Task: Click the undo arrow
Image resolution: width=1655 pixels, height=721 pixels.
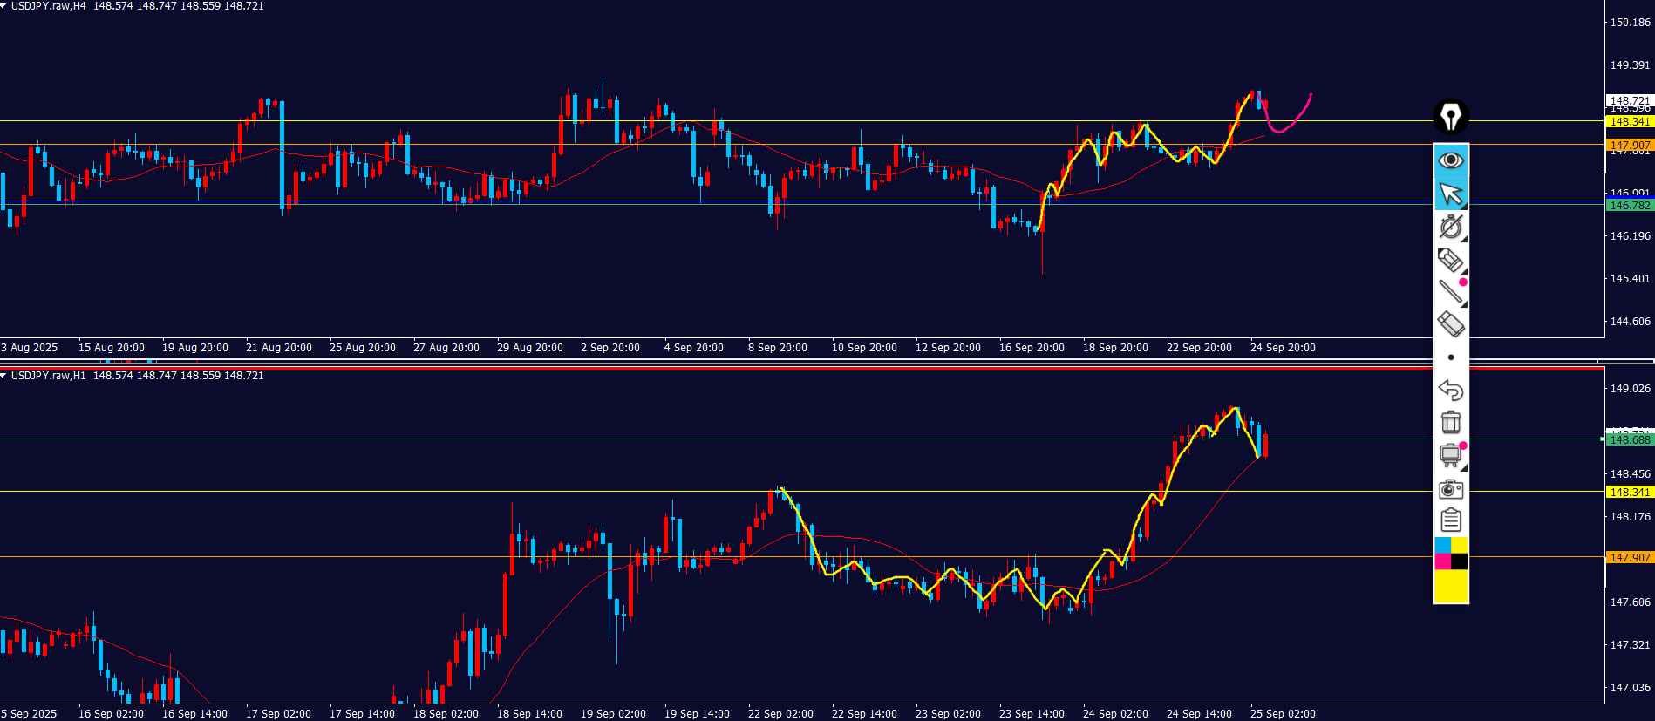Action: 1451,390
